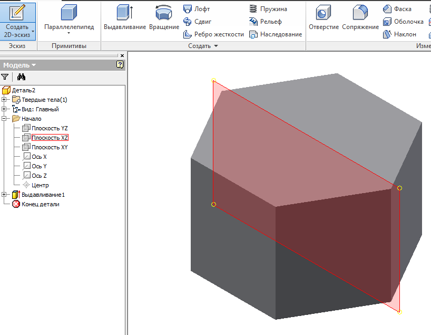Select Плоскость XY in the tree
This screenshot has height=335, width=431.
coord(49,147)
